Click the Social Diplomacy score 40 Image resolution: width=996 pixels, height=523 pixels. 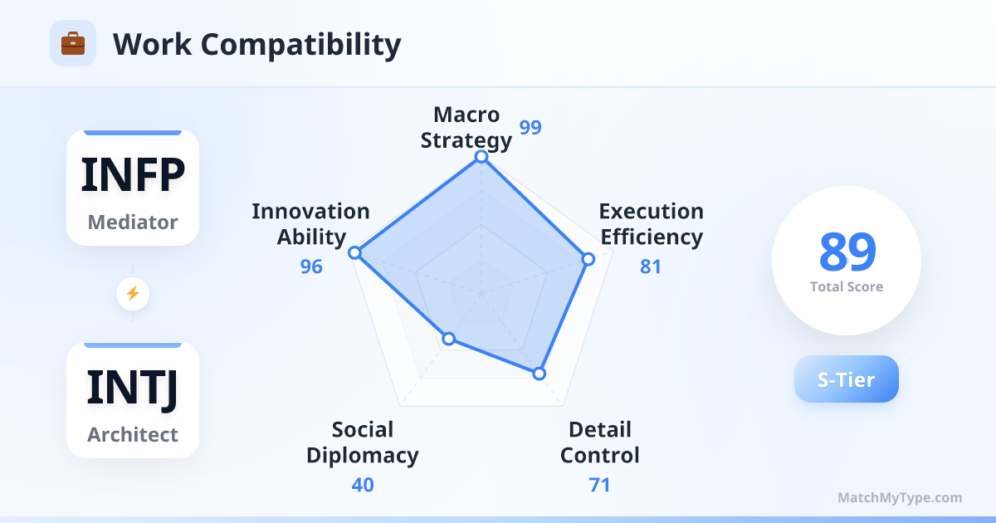[363, 485]
